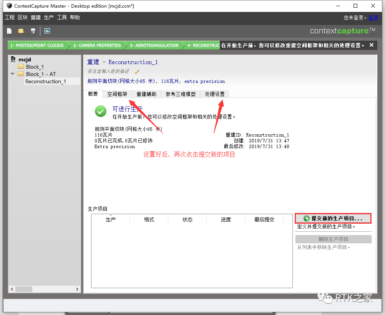Click the pencil icon to edit description
The width and height of the screenshot is (385, 315).
tap(137, 72)
